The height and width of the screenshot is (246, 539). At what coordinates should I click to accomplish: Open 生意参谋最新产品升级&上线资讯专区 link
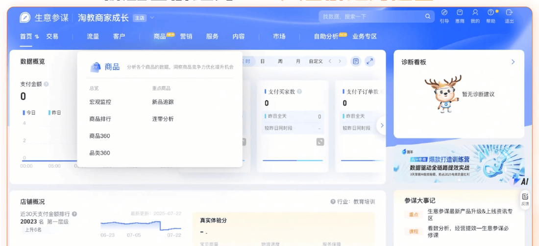point(470,215)
